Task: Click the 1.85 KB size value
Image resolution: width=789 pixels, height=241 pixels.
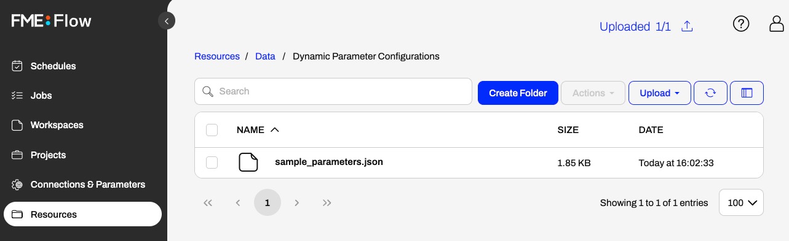Action: 574,163
